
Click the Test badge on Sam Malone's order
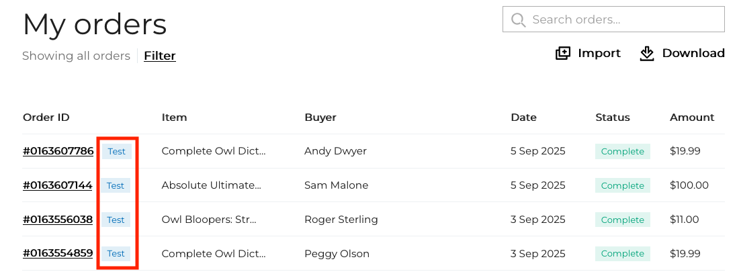pos(116,185)
